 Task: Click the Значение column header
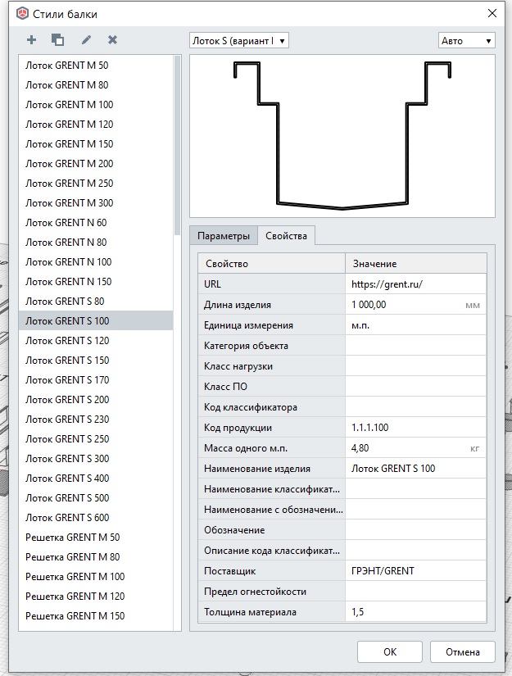pyautogui.click(x=416, y=263)
